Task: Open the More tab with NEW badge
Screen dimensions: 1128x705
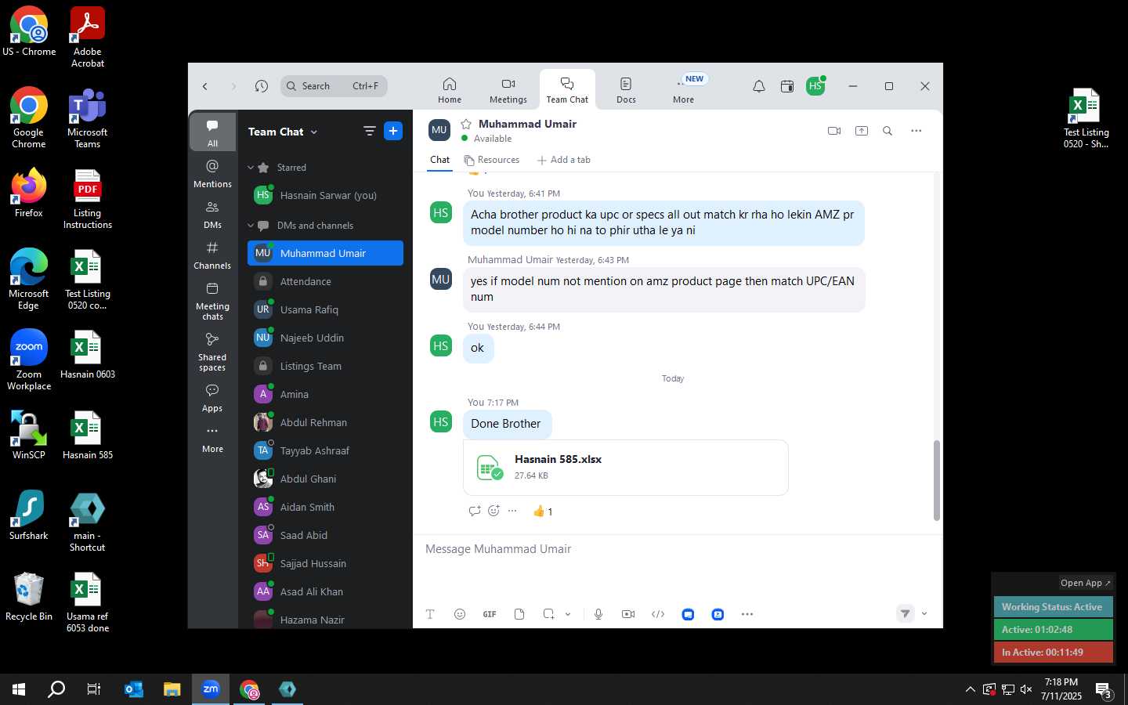Action: pyautogui.click(x=684, y=89)
